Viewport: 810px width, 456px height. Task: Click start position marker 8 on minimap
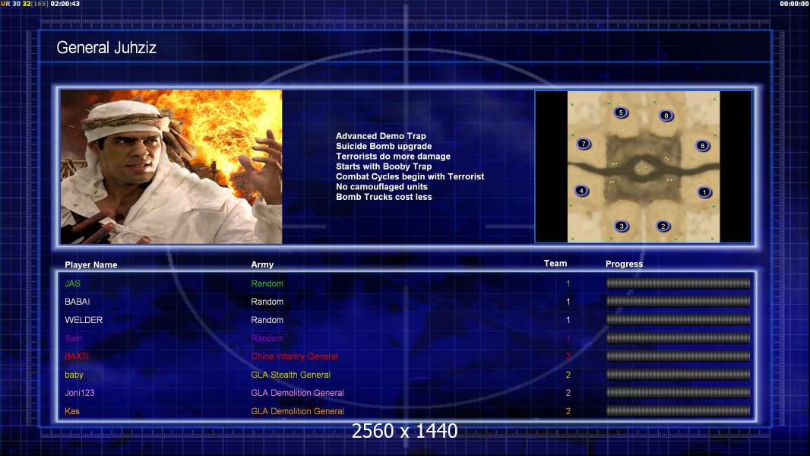[x=702, y=146]
